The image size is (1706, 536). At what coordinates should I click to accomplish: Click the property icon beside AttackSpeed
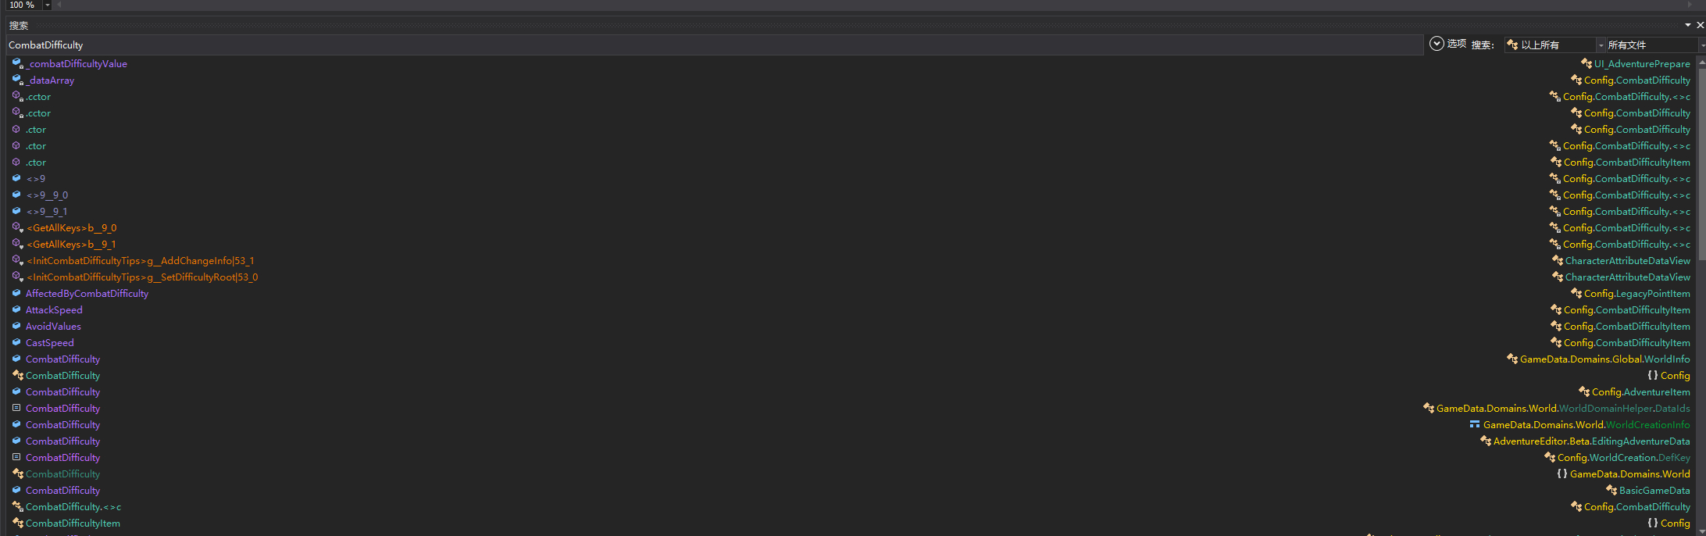pos(16,309)
